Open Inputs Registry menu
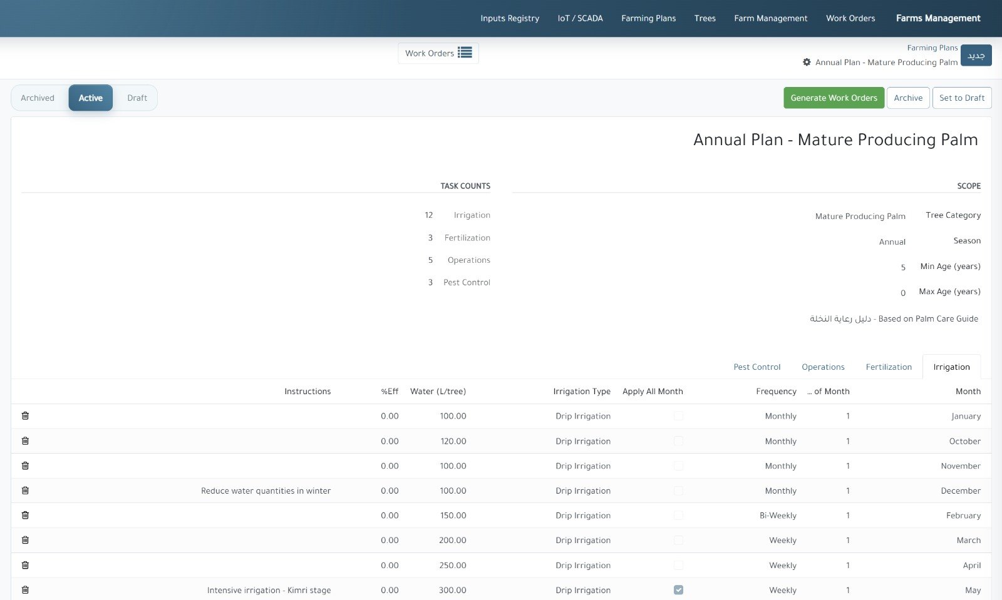Image resolution: width=1002 pixels, height=600 pixels. point(510,18)
